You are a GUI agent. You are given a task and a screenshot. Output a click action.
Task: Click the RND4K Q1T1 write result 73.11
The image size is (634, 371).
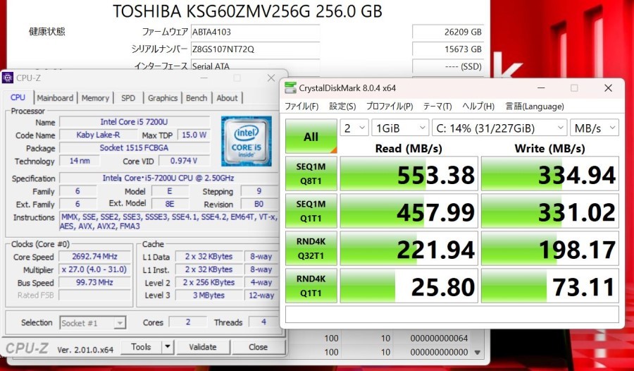point(550,286)
